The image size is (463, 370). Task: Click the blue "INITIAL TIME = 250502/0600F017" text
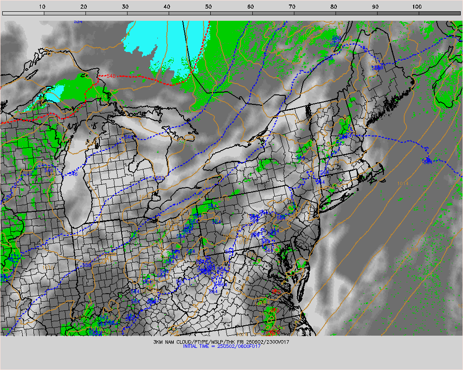point(222,346)
